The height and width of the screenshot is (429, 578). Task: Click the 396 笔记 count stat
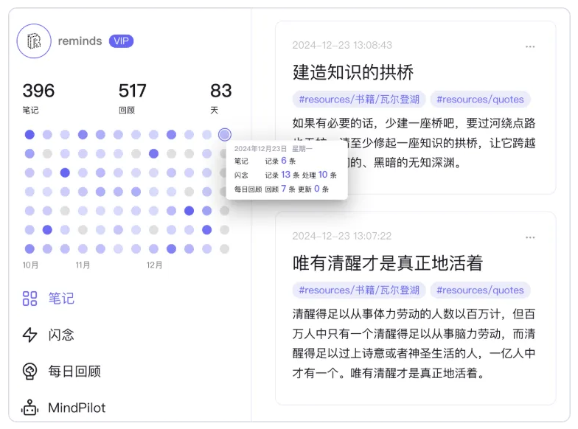pos(38,91)
